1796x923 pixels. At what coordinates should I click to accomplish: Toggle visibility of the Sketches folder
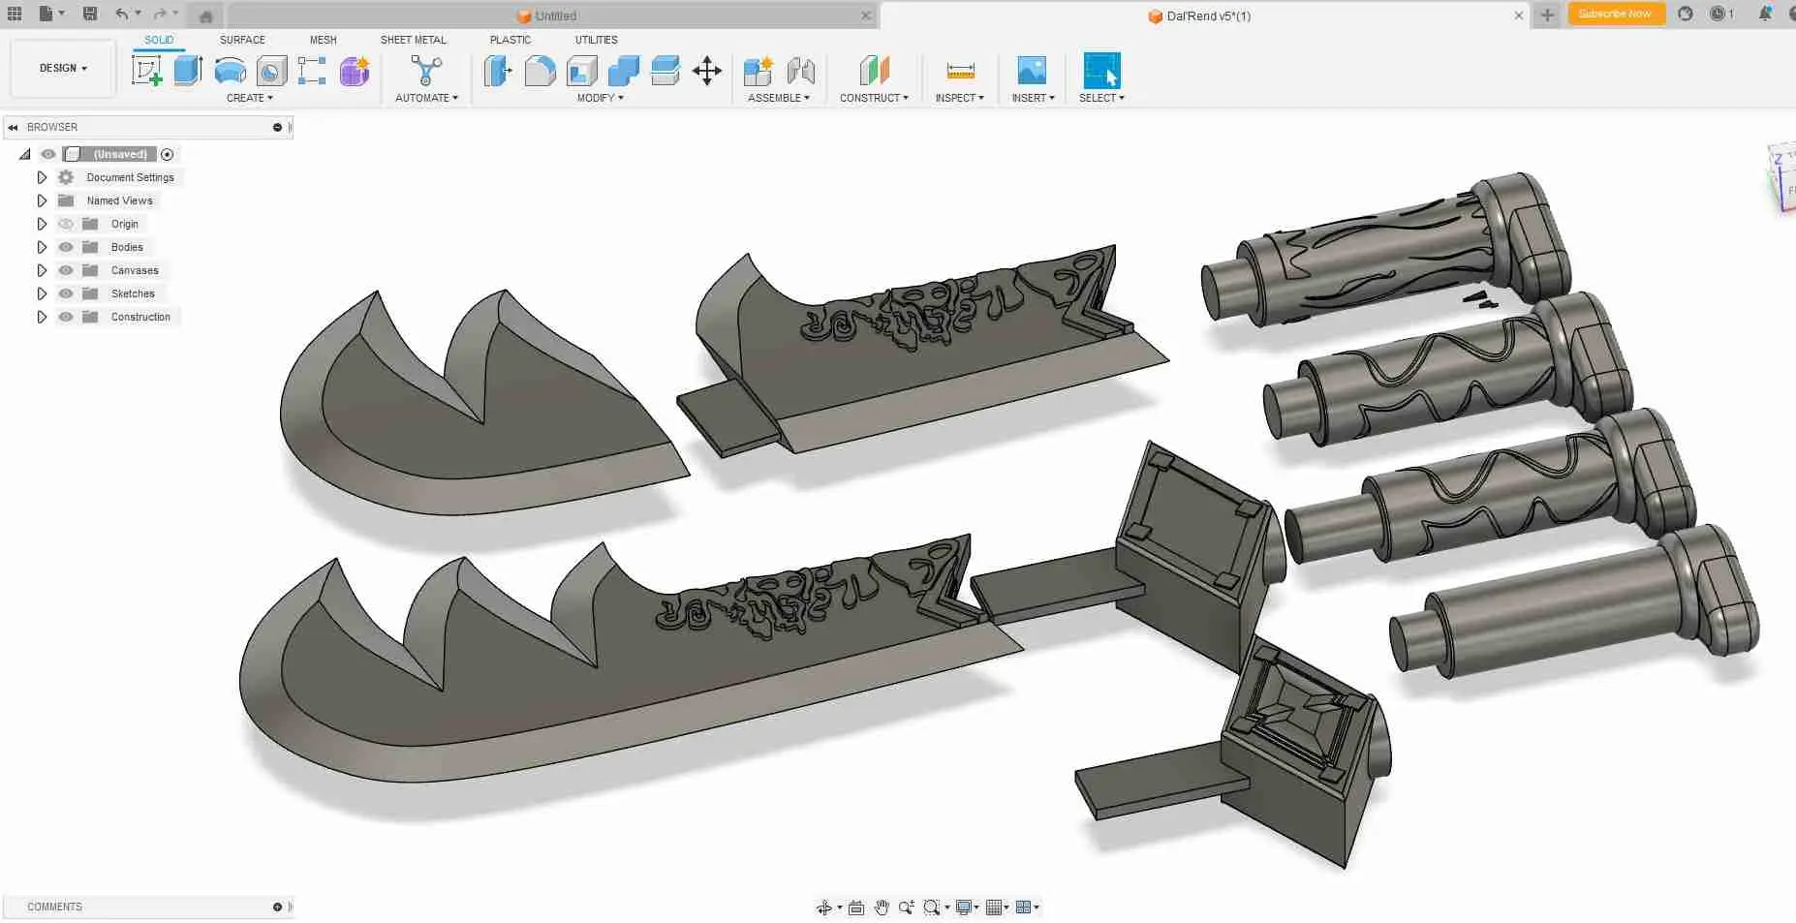pos(66,293)
